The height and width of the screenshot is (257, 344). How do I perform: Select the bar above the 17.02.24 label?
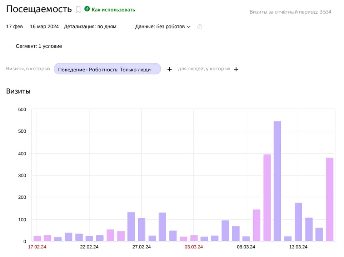coord(37,238)
